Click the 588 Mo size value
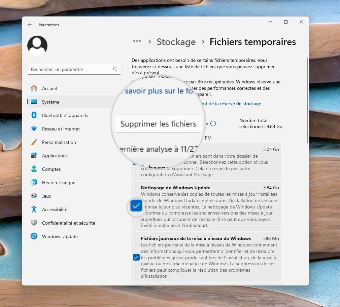Screen dimensions: 340x307 [x=271, y=238]
